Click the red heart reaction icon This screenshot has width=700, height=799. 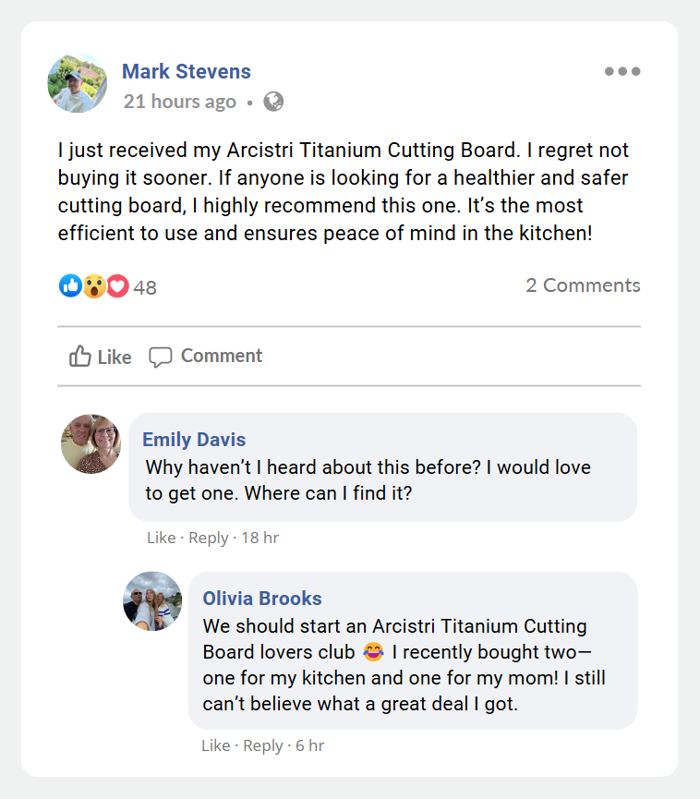tap(117, 286)
